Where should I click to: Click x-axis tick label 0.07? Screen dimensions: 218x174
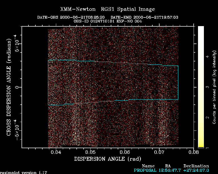159,152
